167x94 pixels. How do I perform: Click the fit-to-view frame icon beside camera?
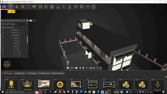click(x=34, y=20)
